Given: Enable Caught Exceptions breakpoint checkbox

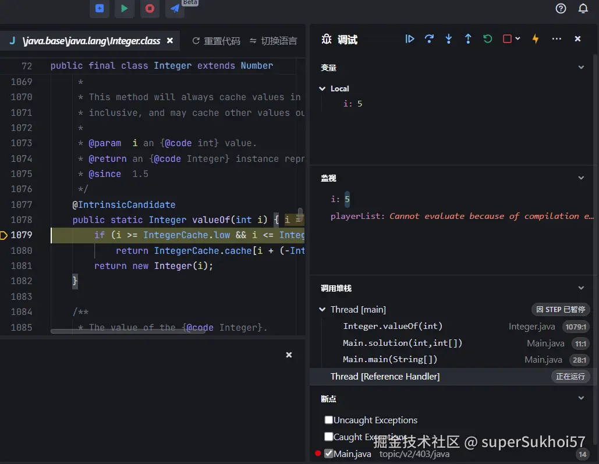Looking at the screenshot, I should tap(328, 437).
